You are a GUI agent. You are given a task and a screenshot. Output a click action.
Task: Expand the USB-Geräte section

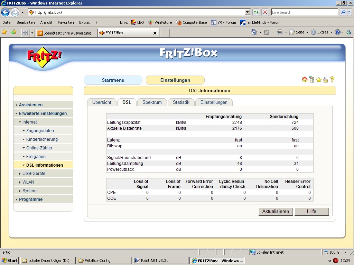pos(34,174)
